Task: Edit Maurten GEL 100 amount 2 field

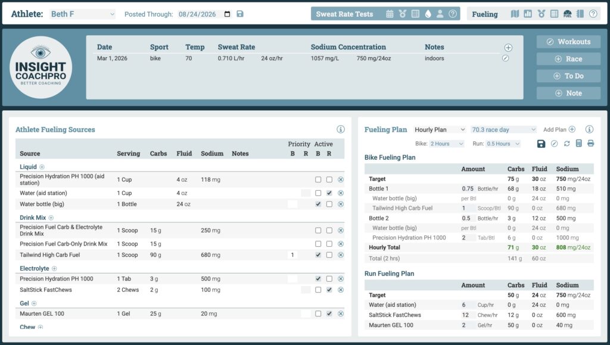Action: [468, 325]
